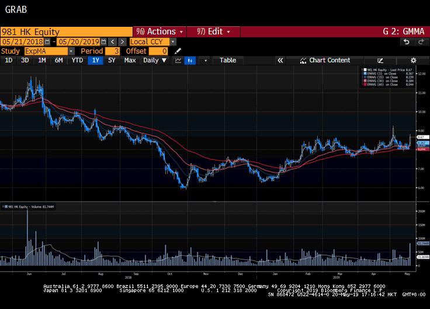Toggle the YTD time range
The width and height of the screenshot is (430, 309).
(77, 60)
